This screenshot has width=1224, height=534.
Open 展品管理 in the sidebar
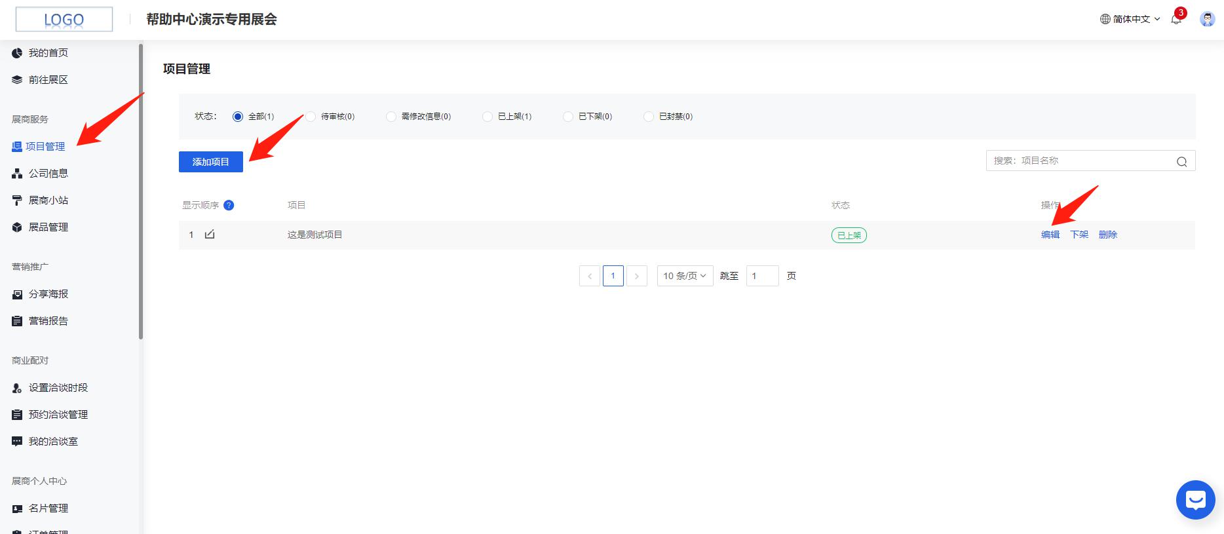click(48, 227)
